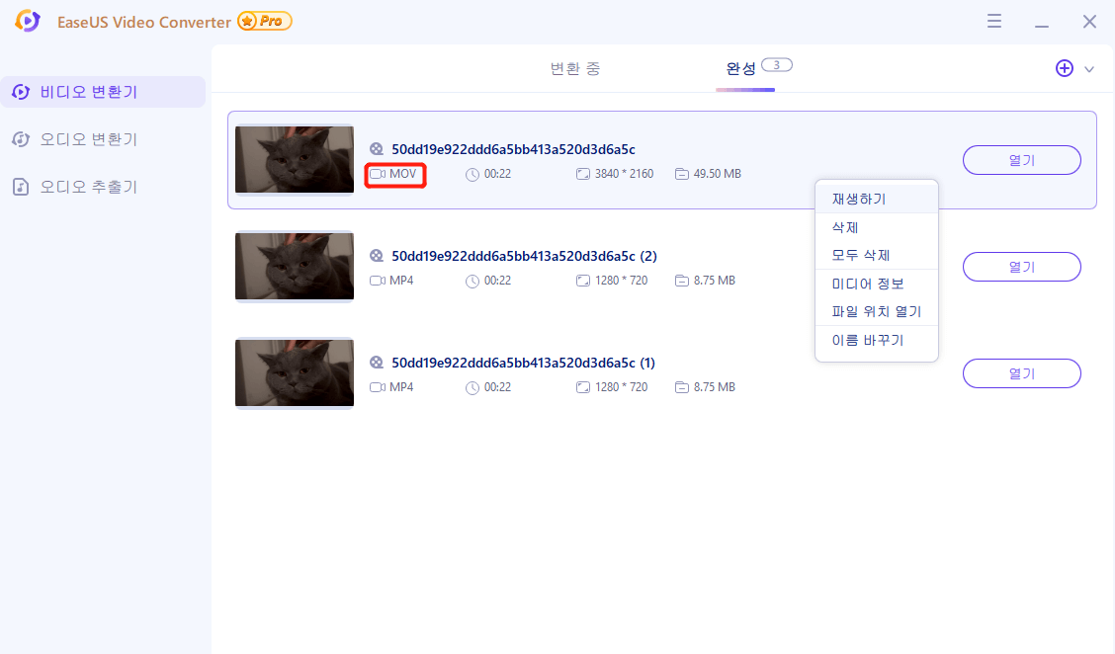The height and width of the screenshot is (654, 1115).
Task: Choose 이름 바꾸기 to rename the file
Action: 875,339
